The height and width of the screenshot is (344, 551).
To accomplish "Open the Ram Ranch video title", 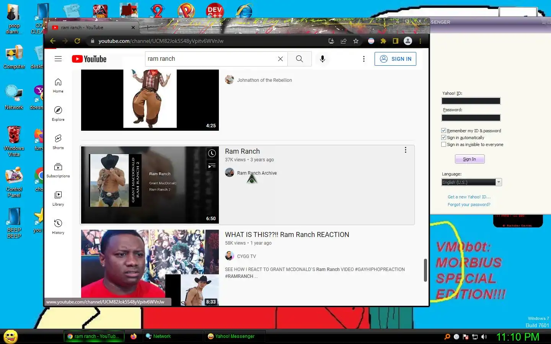I will pos(242,151).
